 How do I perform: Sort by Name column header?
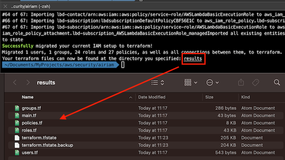point(28,97)
